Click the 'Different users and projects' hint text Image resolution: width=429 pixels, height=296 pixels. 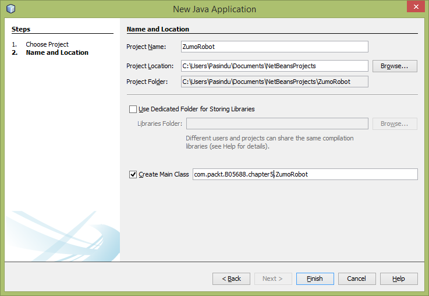[270, 142]
